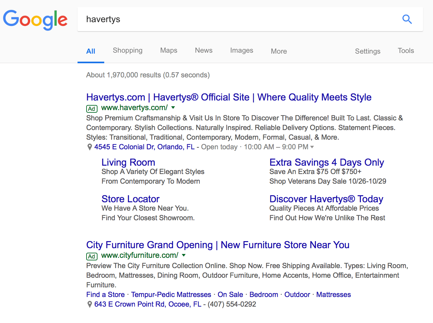The height and width of the screenshot is (323, 433).
Task: Click the www.cityfurniture.com/ green URL
Action: coord(140,255)
